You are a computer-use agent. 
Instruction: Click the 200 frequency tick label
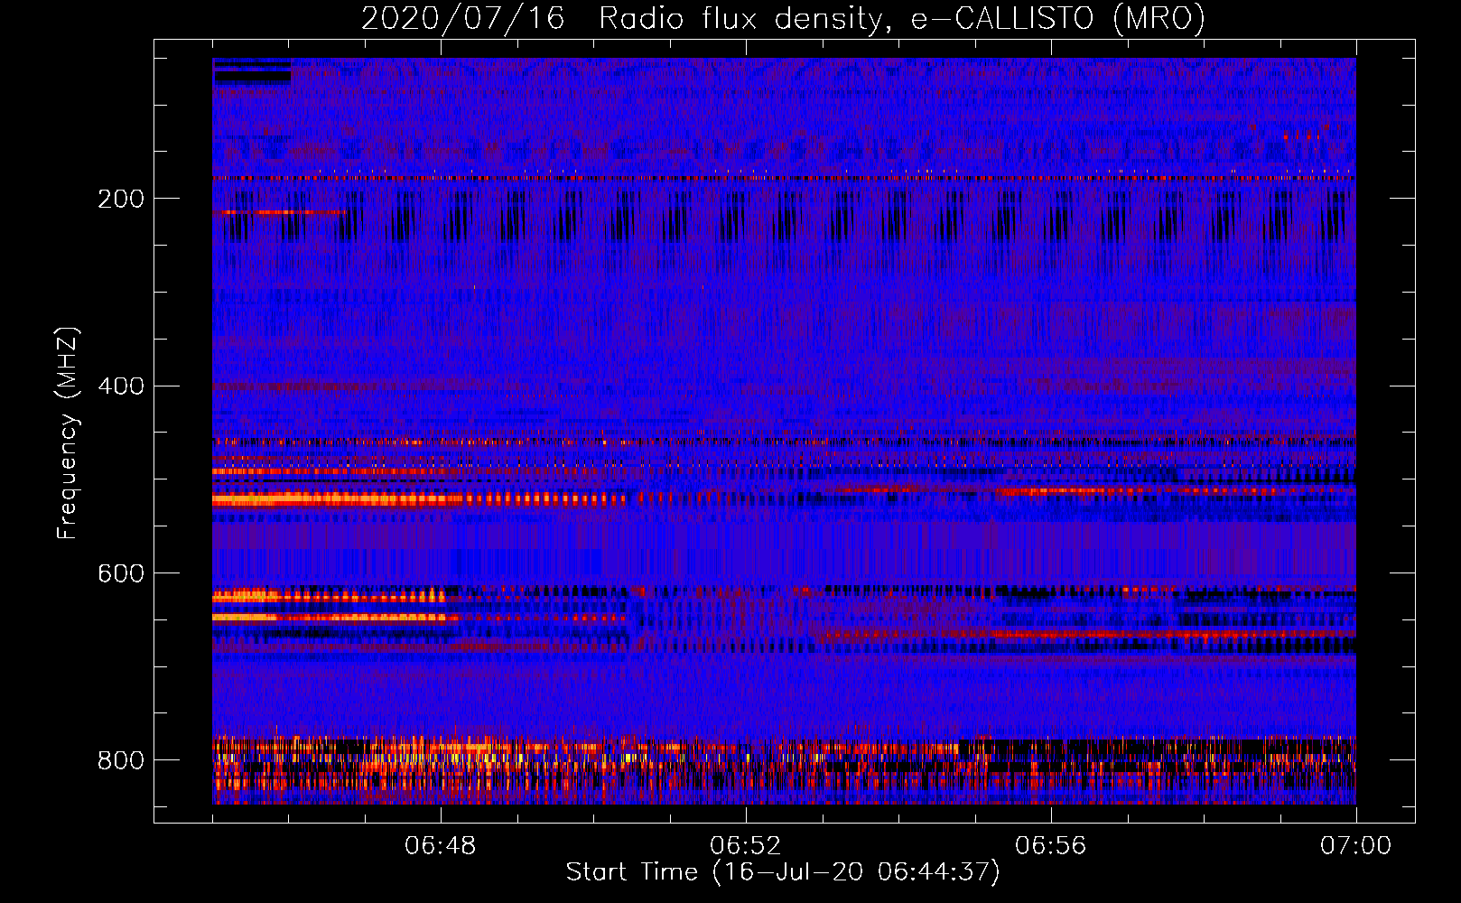click(x=121, y=199)
